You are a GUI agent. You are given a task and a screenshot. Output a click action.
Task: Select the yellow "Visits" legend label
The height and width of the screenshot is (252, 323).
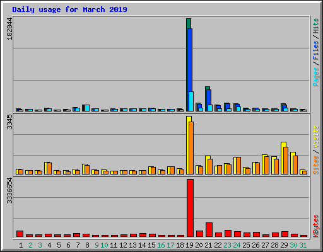[315, 137]
